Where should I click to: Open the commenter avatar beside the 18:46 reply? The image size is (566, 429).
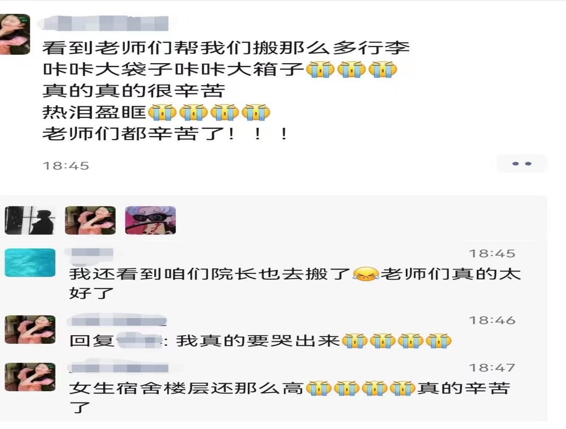pos(30,329)
